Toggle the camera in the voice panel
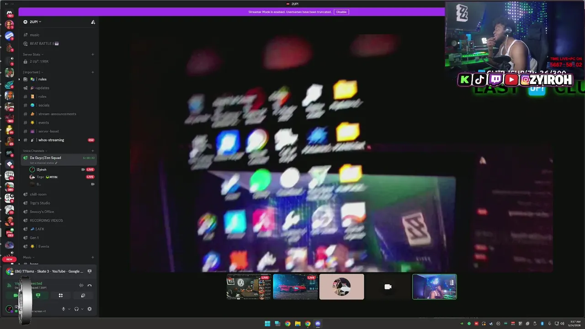Screen dimensions: 585x329 click(x=16, y=296)
